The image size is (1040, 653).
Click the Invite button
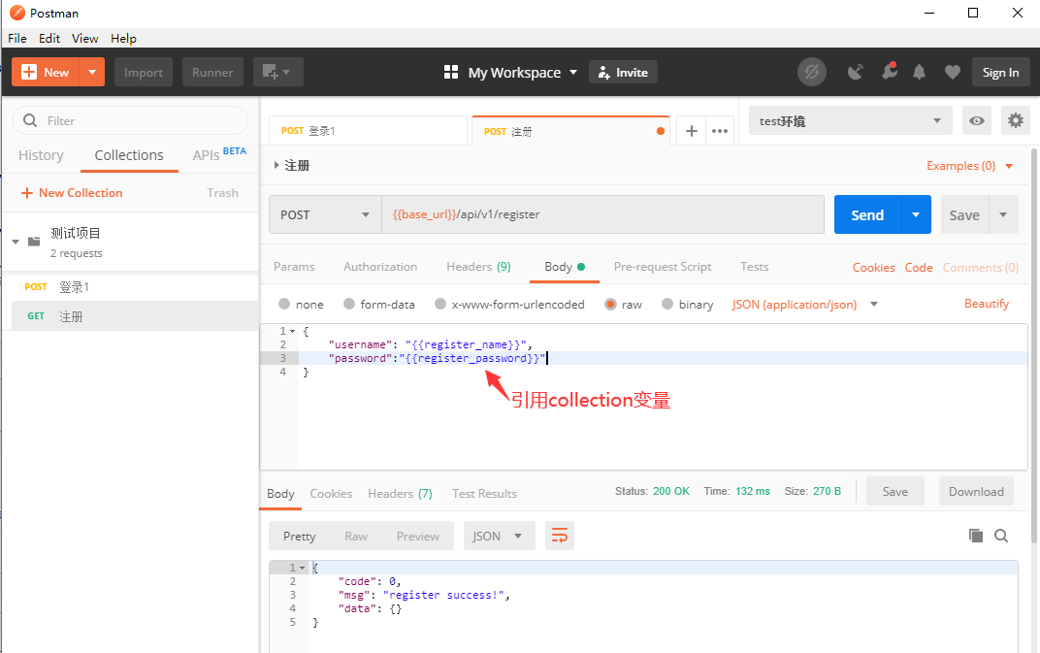(623, 73)
